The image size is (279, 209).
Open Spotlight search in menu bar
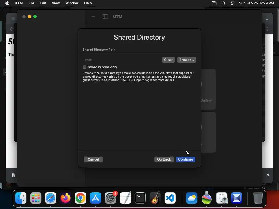pos(223,3)
